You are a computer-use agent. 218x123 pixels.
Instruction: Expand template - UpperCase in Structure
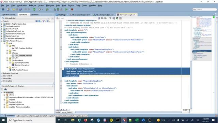click(x=4, y=105)
